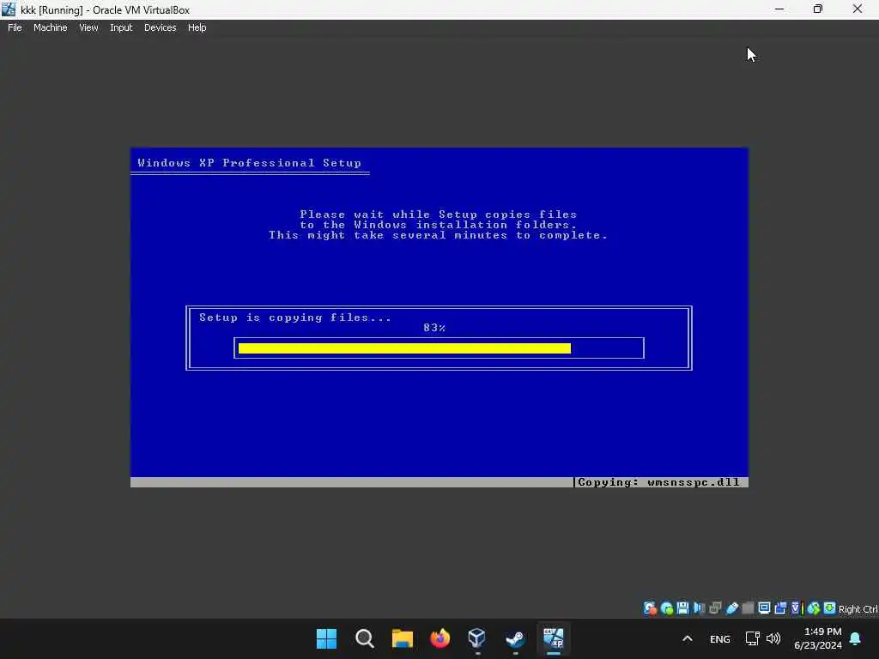Open the Devices menu
Viewport: 879px width, 659px height.
(x=160, y=27)
